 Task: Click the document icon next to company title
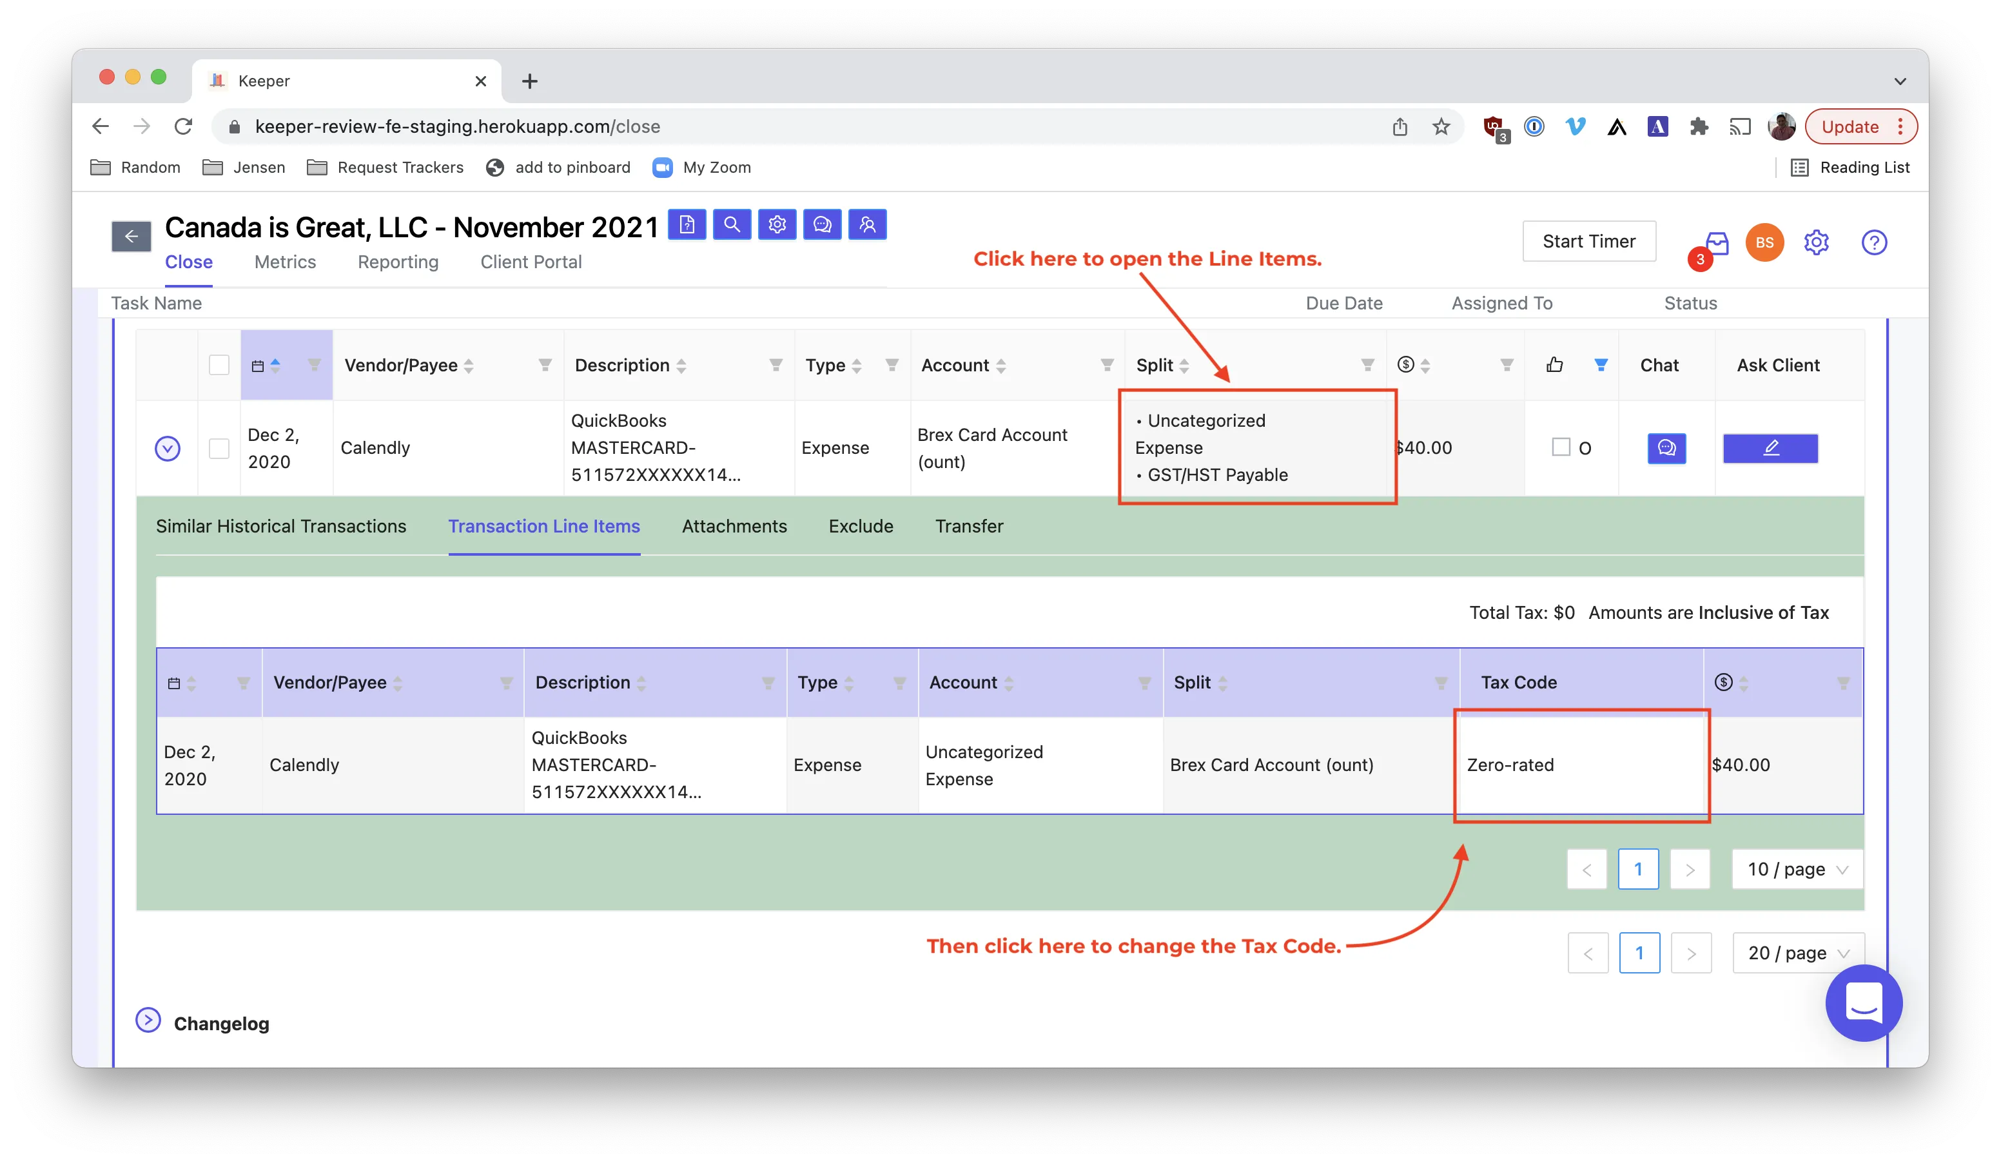686,224
